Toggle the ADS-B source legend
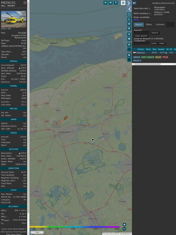 [x=136, y=57]
